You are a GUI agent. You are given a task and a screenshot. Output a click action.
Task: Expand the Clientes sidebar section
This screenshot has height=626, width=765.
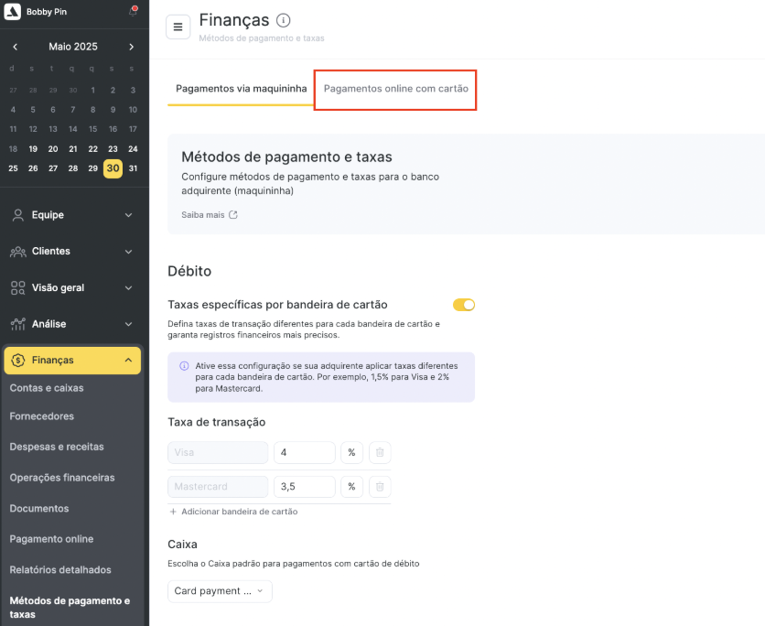[72, 252]
